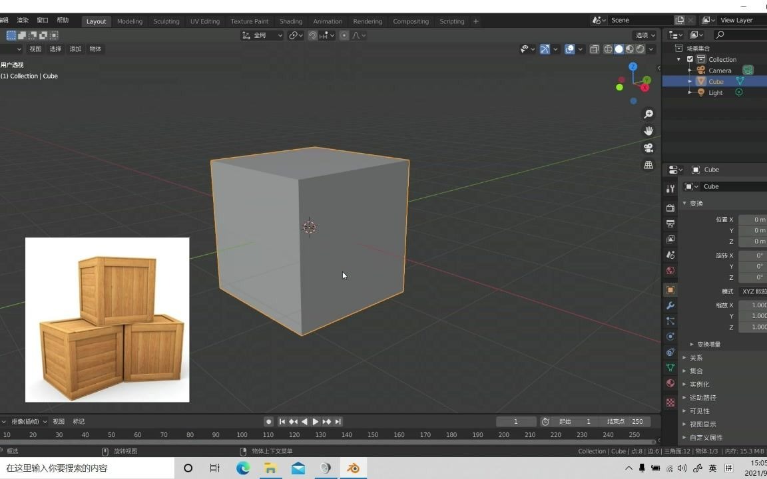Switch to the Shading workspace tab
The height and width of the screenshot is (479, 767).
(x=291, y=21)
